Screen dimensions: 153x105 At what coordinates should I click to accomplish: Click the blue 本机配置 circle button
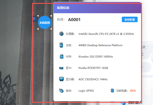coord(45,23)
